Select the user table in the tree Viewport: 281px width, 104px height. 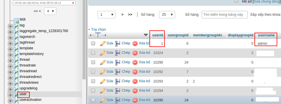[23, 94]
